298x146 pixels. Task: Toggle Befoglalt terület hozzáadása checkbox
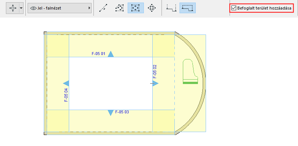point(234,8)
